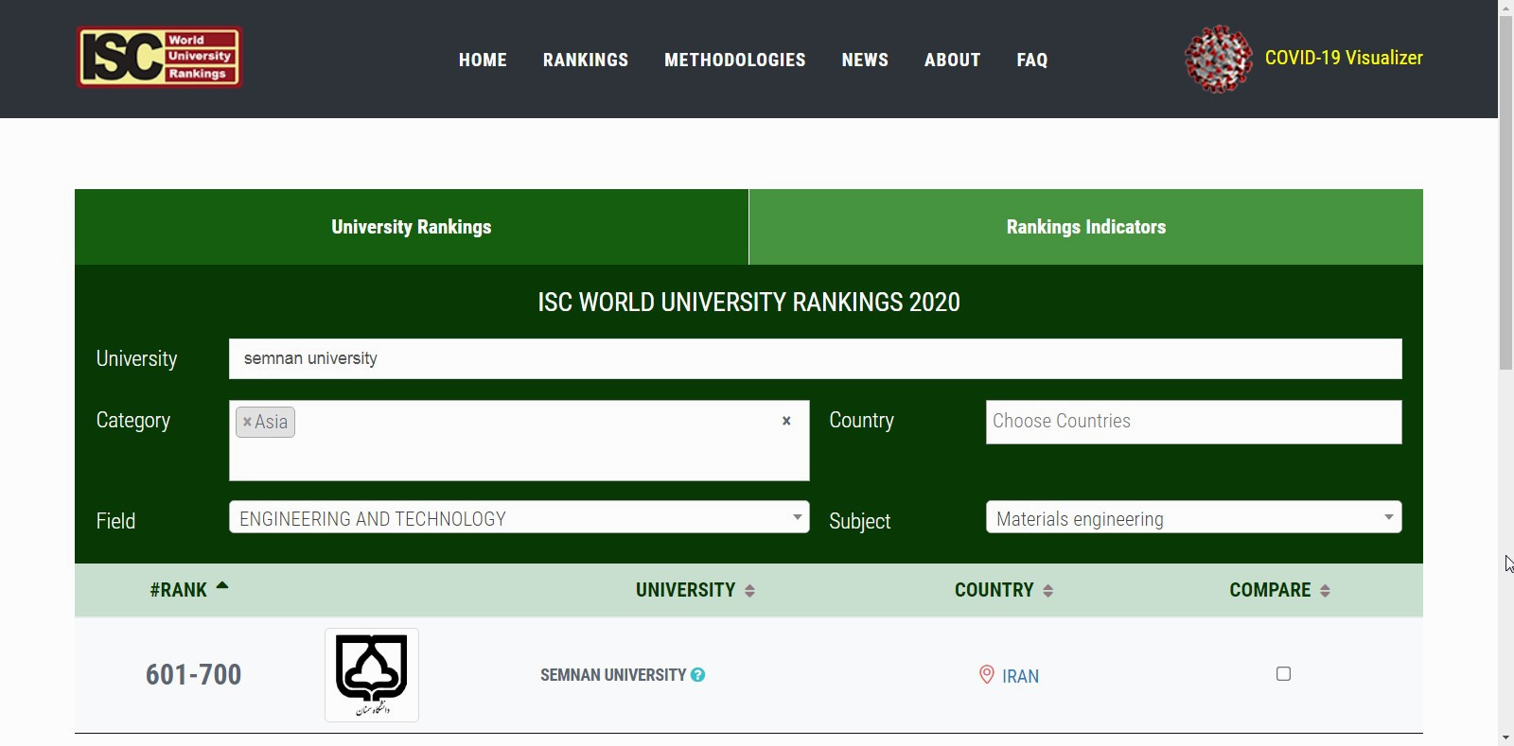Viewport: 1514px width, 746px height.
Task: Open the Choose Countries field
Action: [x=1193, y=422]
